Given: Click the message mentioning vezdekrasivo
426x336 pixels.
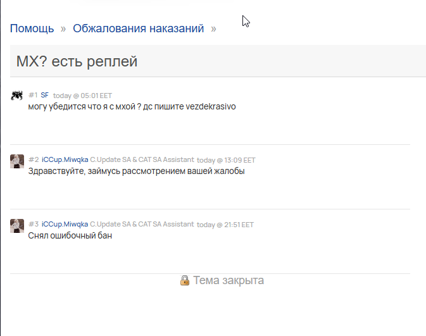Looking at the screenshot, I should pyautogui.click(x=132, y=106).
